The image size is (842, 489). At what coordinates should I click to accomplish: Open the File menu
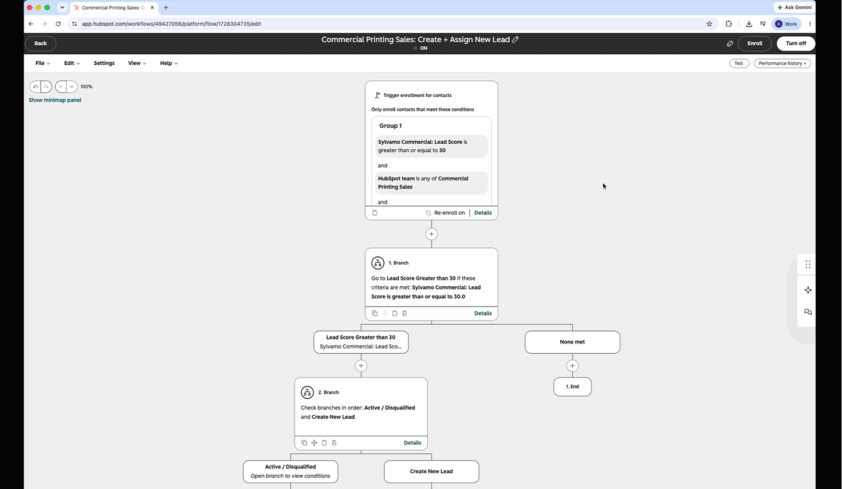pyautogui.click(x=42, y=63)
